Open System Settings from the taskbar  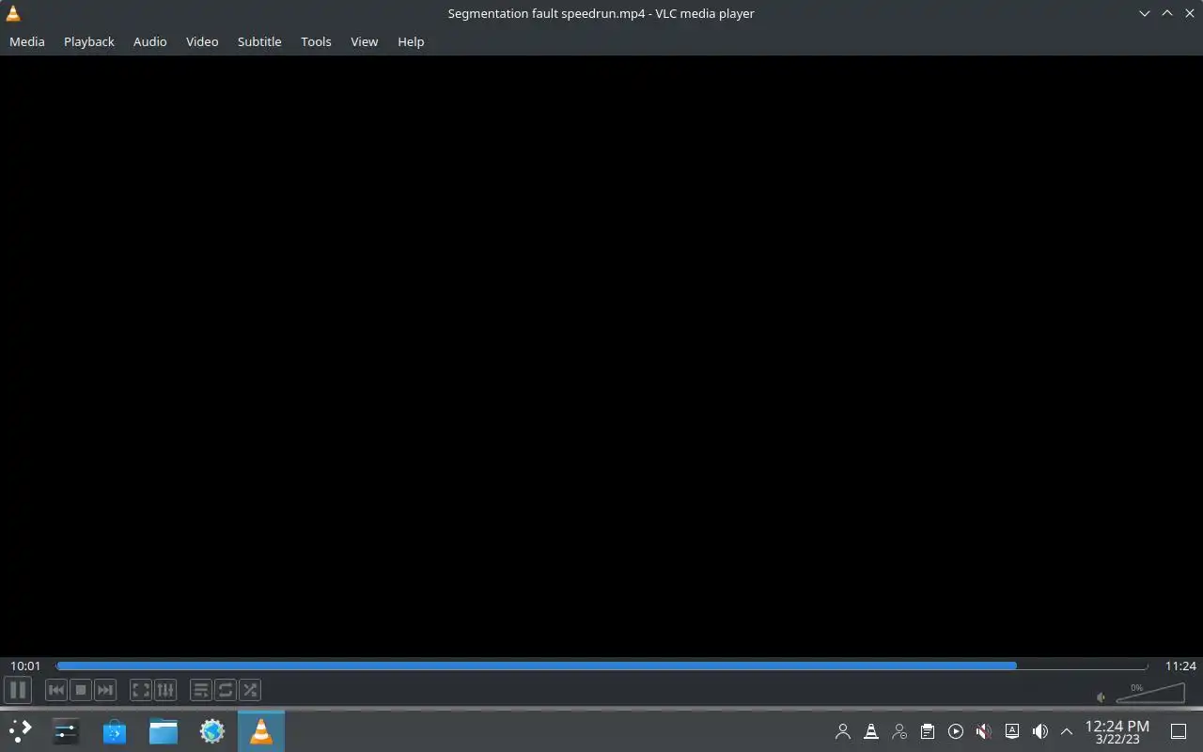point(66,731)
